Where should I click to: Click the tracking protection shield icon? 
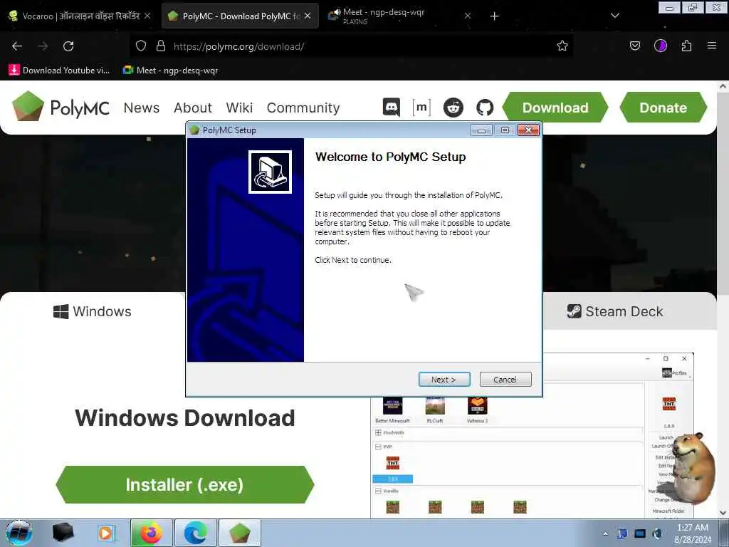tap(141, 46)
